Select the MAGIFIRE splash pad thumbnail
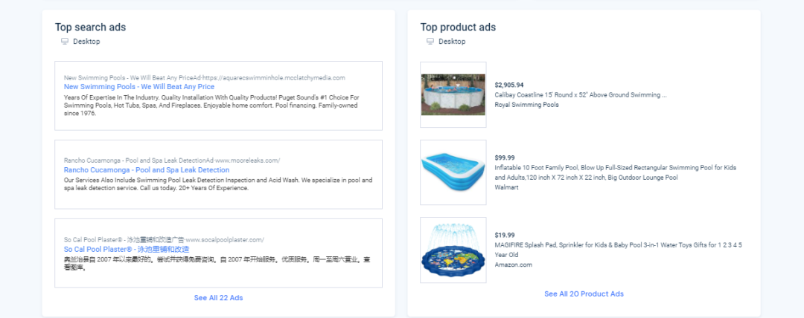Image resolution: width=804 pixels, height=318 pixels. tap(453, 250)
